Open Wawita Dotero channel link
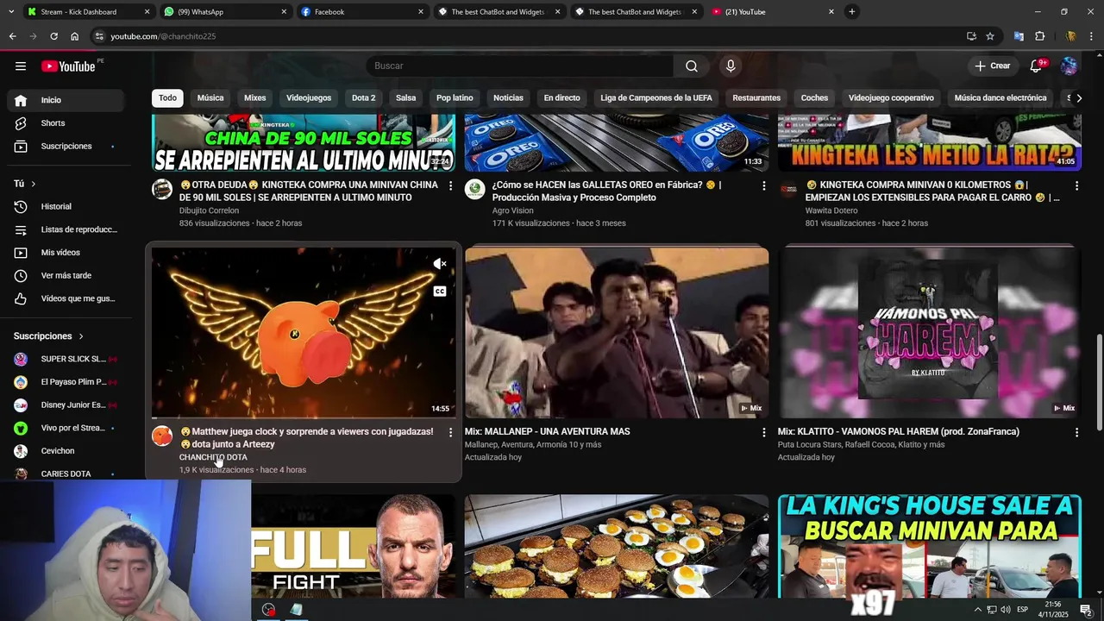Screen dimensions: 1104x621 pos(831,210)
